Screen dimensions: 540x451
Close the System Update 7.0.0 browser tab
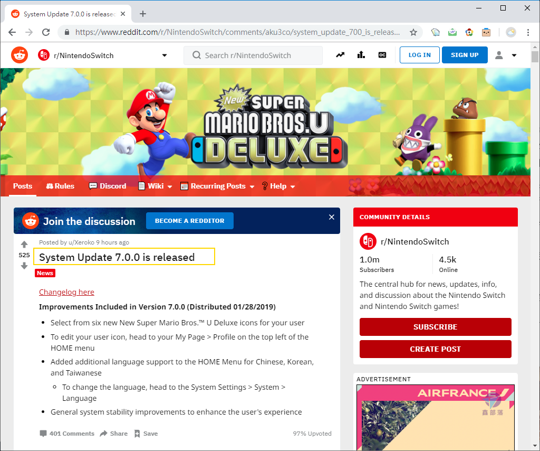pyautogui.click(x=123, y=14)
